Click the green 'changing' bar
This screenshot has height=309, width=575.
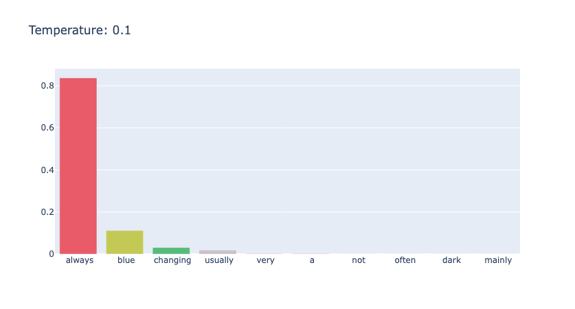coord(171,251)
